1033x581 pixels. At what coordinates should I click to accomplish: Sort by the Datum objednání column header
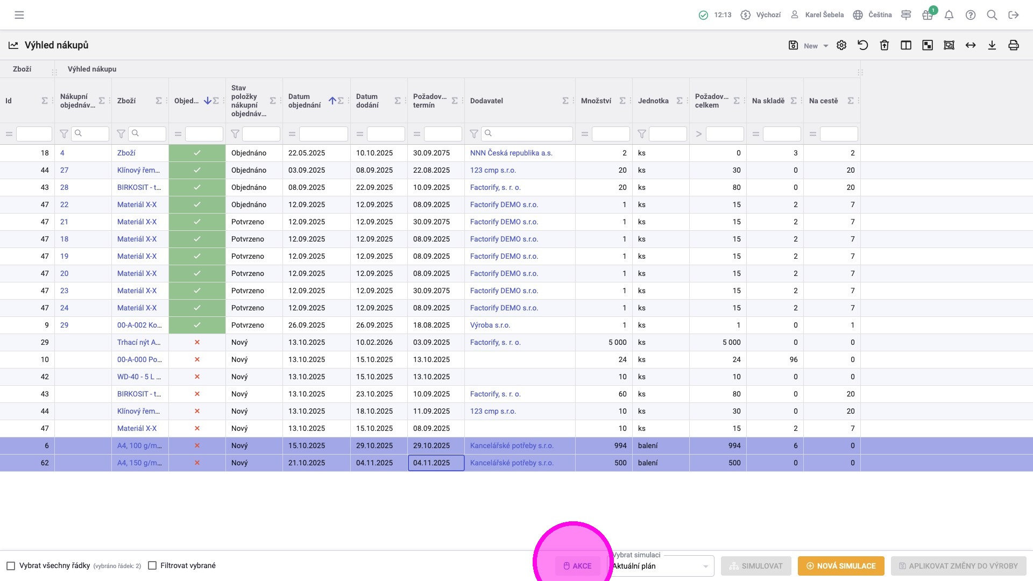click(x=305, y=101)
